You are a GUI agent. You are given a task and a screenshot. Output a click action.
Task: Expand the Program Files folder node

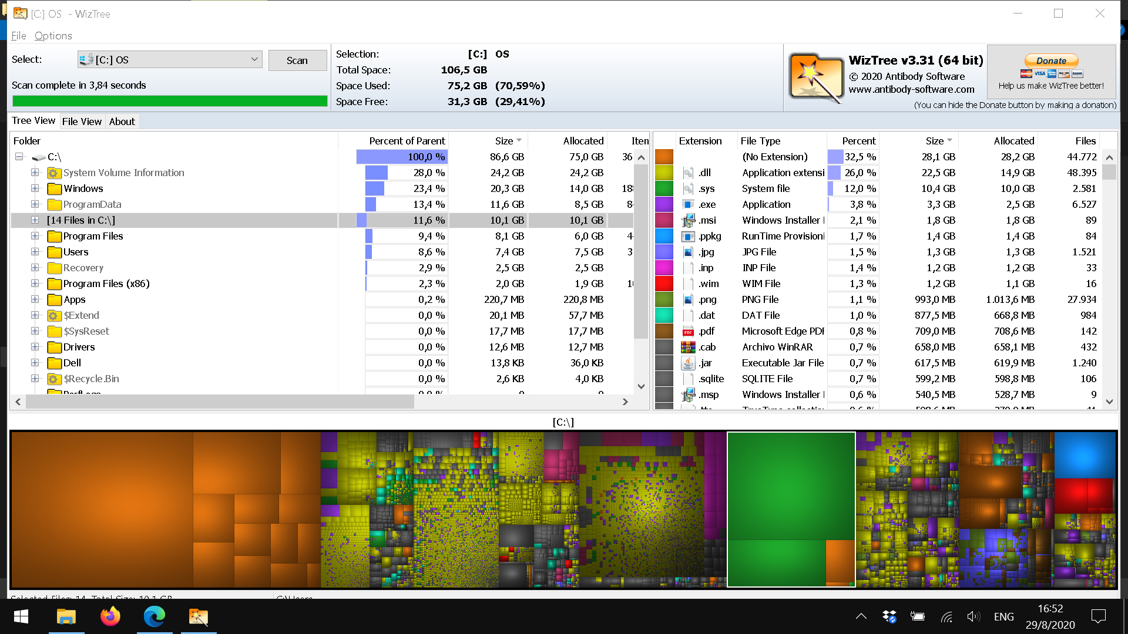(35, 236)
